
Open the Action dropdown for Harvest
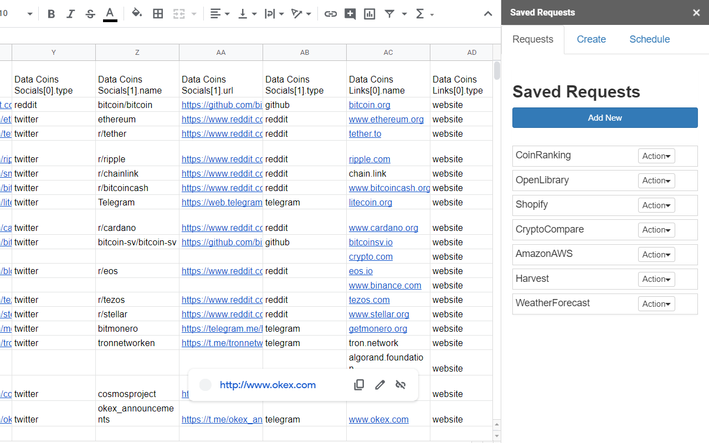pyautogui.click(x=656, y=279)
